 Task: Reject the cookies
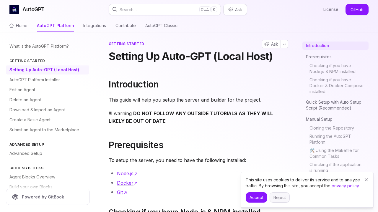pyautogui.click(x=279, y=197)
